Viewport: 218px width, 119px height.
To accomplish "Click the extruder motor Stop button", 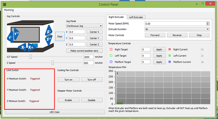I will coord(199,35).
